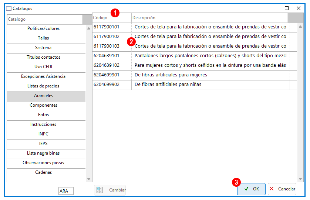Click the green checkmark OK button
Viewport: 310px width, 200px height.
point(251,189)
